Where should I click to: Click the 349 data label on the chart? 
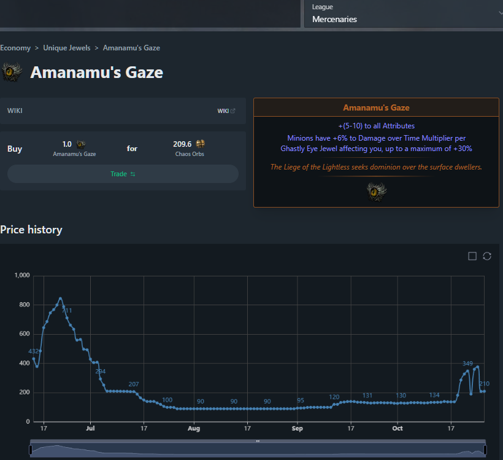point(467,364)
